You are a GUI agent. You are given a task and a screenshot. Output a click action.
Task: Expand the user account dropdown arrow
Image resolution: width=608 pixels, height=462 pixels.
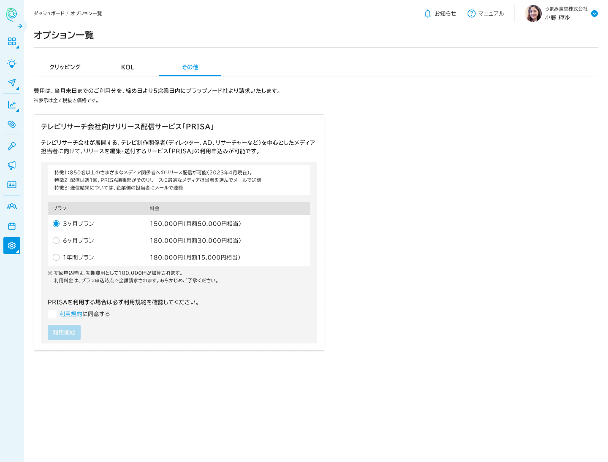[x=594, y=14]
